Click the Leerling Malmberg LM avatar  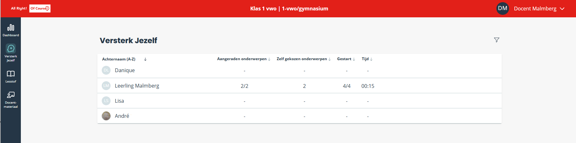(106, 85)
